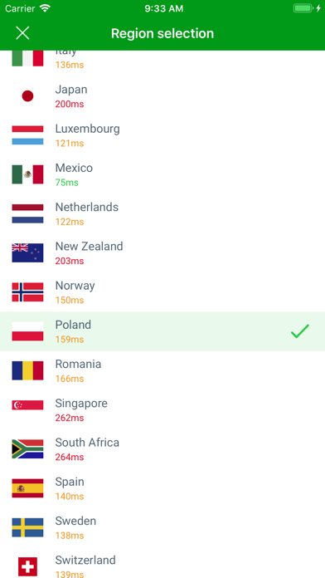Viewport: 325px width, 578px height.
Task: Click the Italy 136ms latency label
Action: pos(70,65)
